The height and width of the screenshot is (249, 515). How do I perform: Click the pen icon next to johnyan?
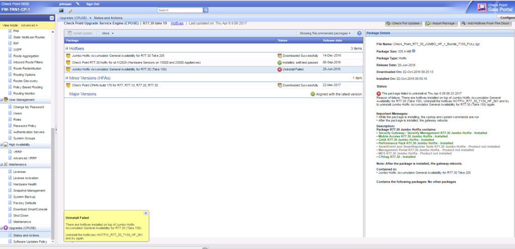78,4
